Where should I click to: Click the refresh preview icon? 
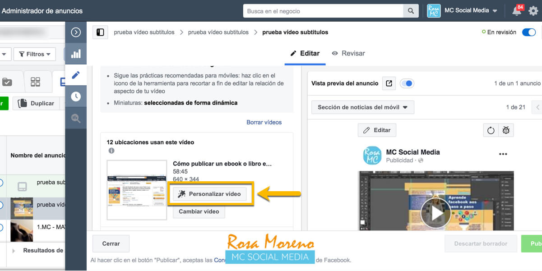[x=491, y=130]
